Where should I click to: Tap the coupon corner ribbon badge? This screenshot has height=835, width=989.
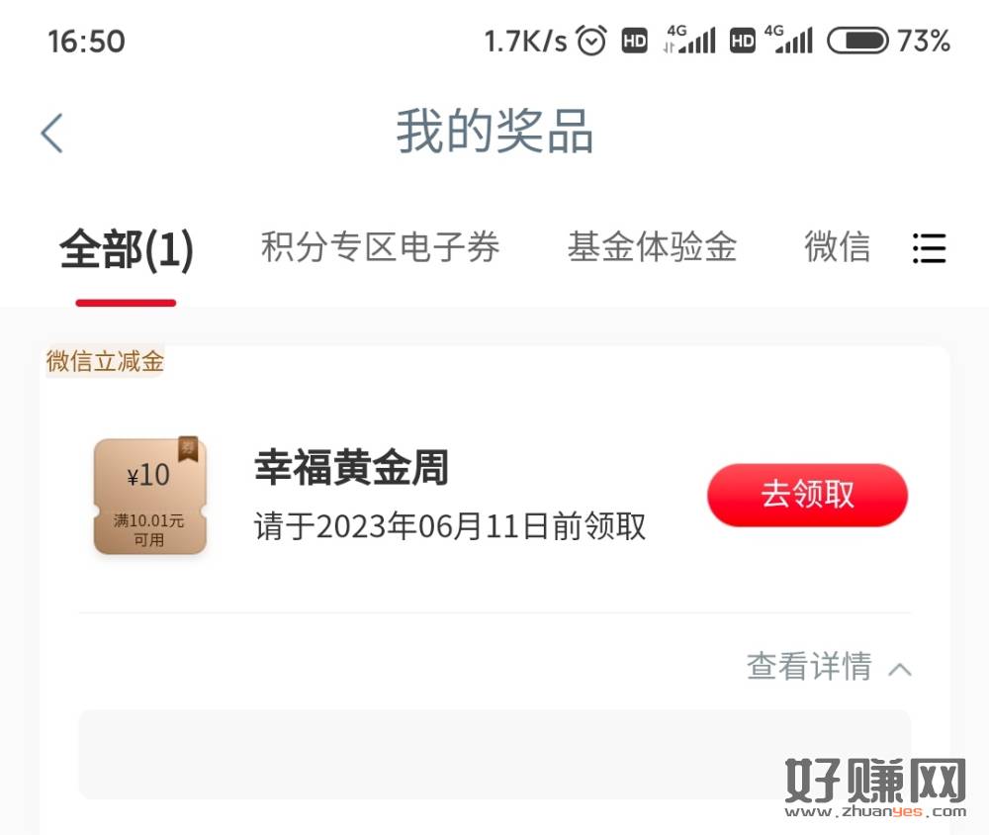(x=188, y=449)
